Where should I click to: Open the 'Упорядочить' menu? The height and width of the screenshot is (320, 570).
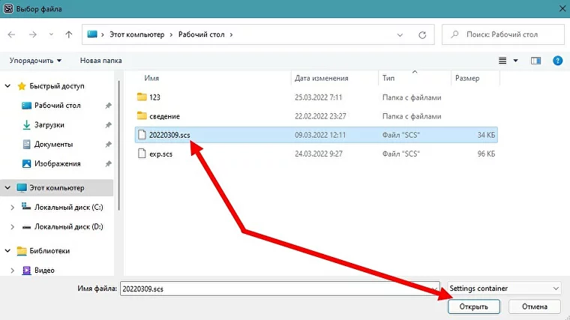(x=35, y=61)
